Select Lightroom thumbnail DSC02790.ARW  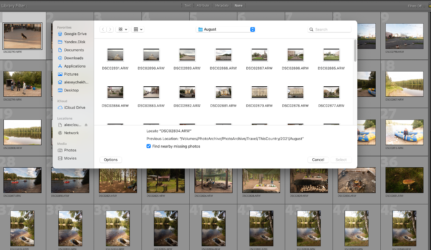coord(23,36)
